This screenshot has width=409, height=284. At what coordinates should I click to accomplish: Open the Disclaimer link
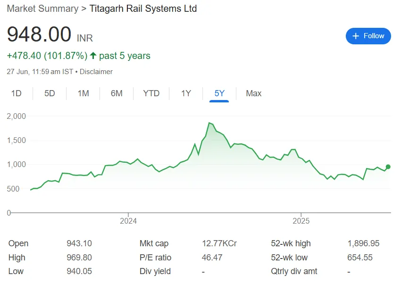96,72
